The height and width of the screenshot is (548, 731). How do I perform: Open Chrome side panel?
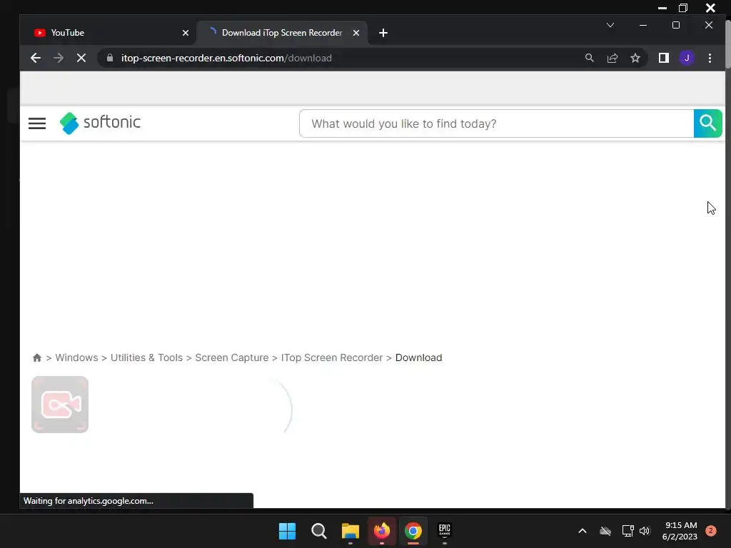pyautogui.click(x=663, y=58)
